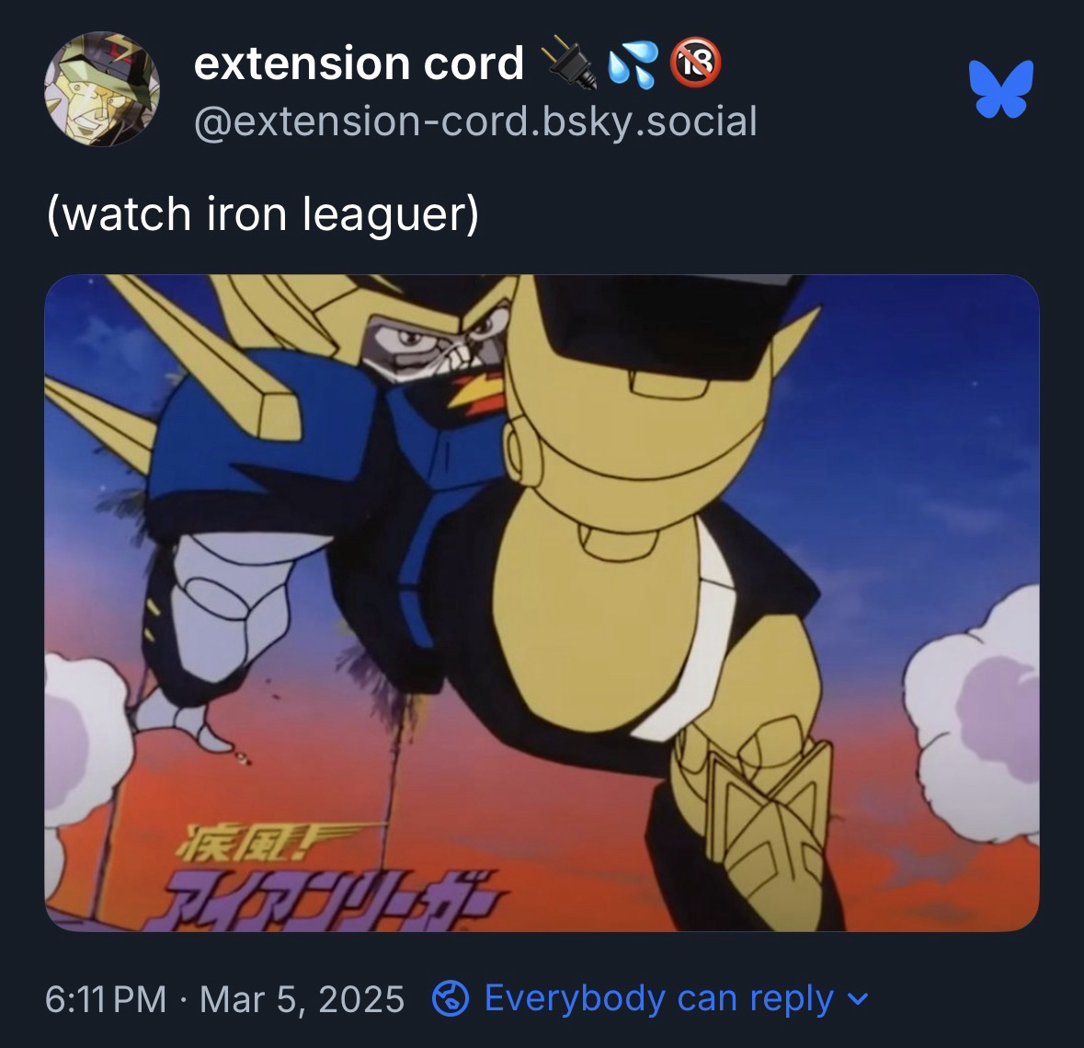
Task: Open the extension cord profile avatar
Action: (x=102, y=88)
